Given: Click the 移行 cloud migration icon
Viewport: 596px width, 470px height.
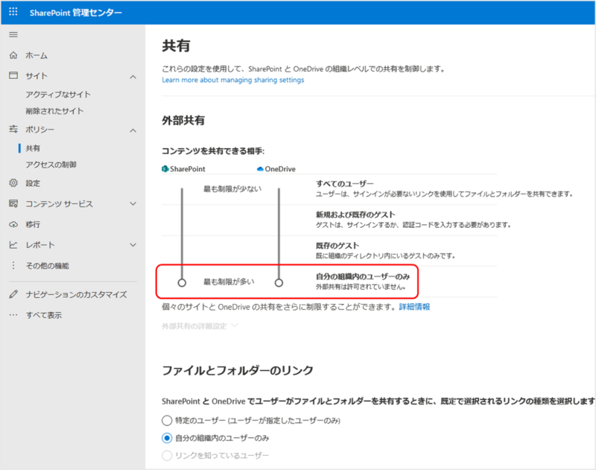Looking at the screenshot, I should click(x=13, y=224).
